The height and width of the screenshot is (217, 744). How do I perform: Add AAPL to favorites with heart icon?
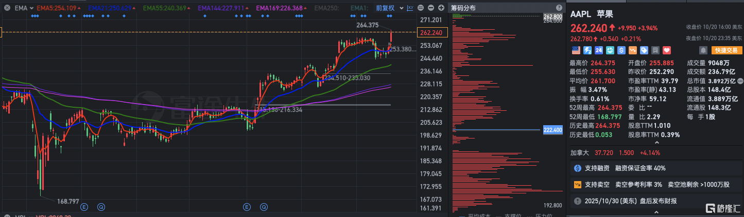(x=666, y=50)
